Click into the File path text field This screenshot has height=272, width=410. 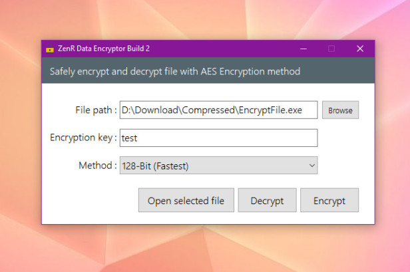[218, 110]
